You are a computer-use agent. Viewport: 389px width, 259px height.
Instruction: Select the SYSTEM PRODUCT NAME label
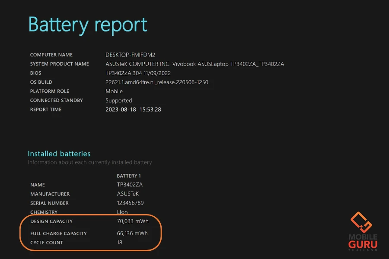click(x=59, y=64)
